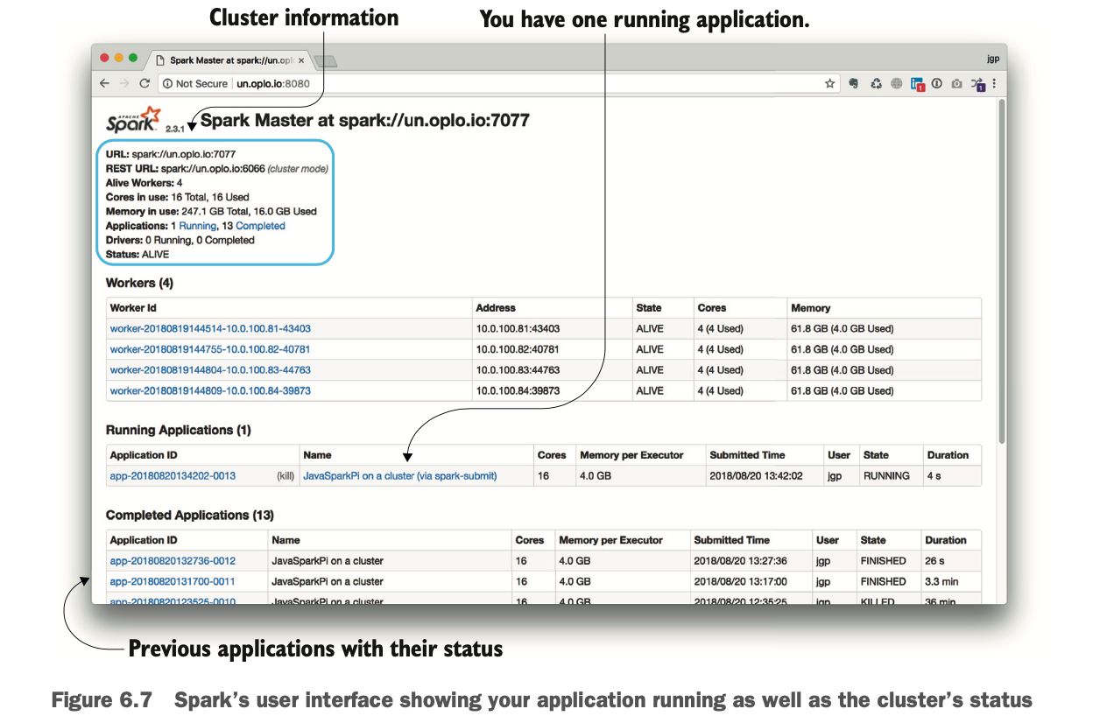The height and width of the screenshot is (723, 1100).
Task: Click the address 10.0.100.84:39873
Action: 518,391
